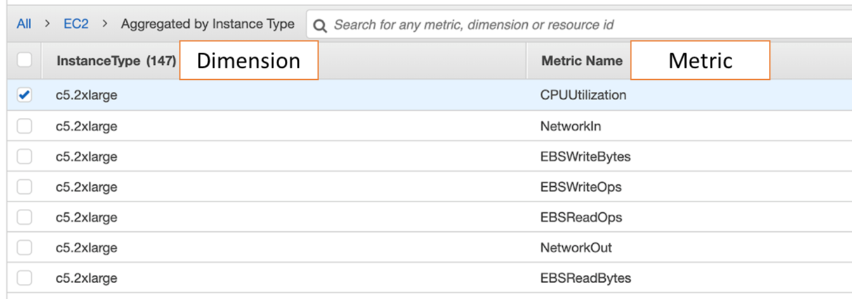
Task: Check the EBSWriteOps row checkbox
Action: (24, 187)
